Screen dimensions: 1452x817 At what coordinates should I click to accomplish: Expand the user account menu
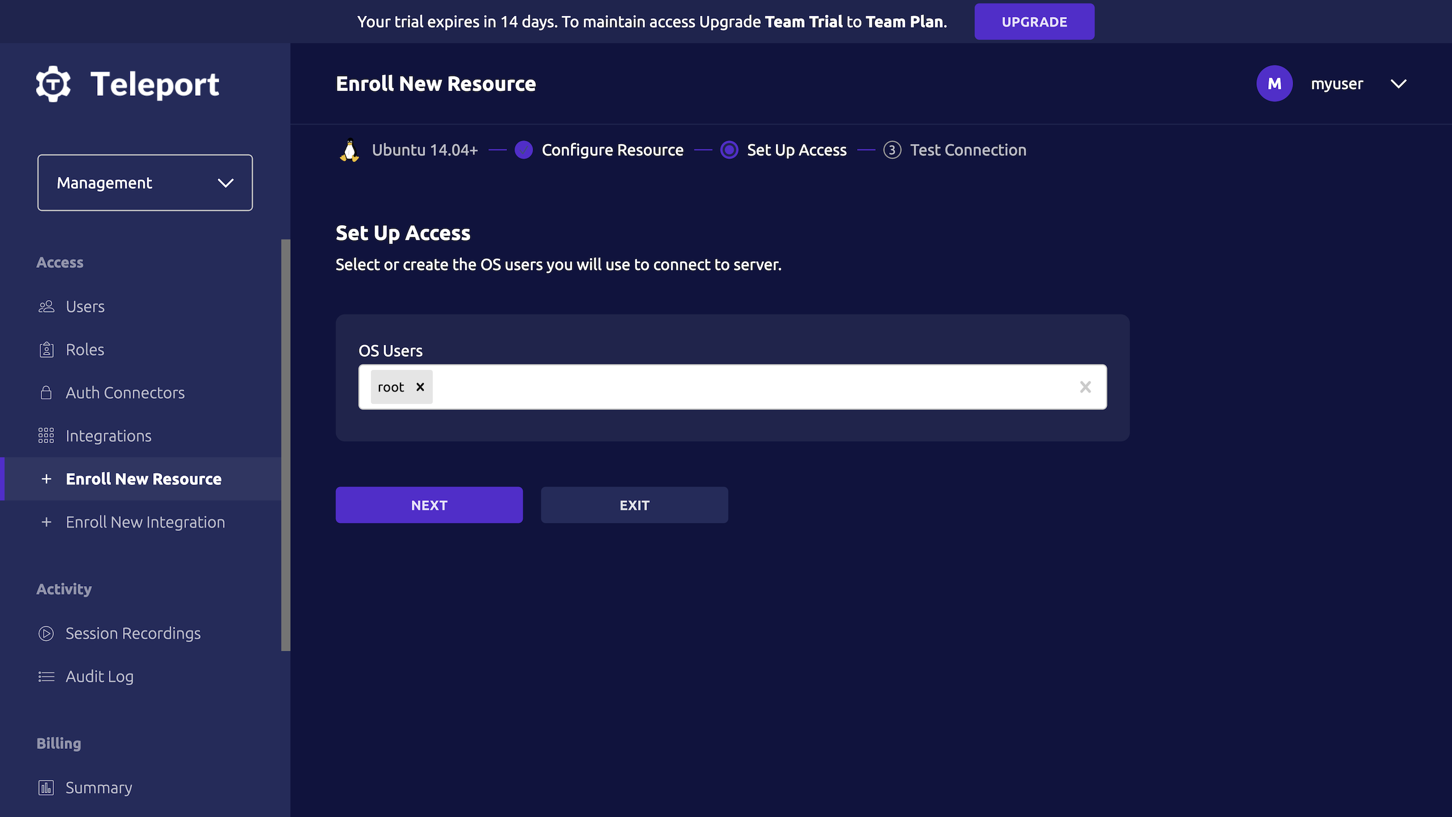click(x=1400, y=84)
